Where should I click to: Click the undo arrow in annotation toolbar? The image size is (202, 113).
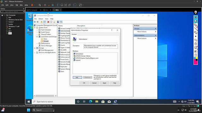[x=196, y=40]
